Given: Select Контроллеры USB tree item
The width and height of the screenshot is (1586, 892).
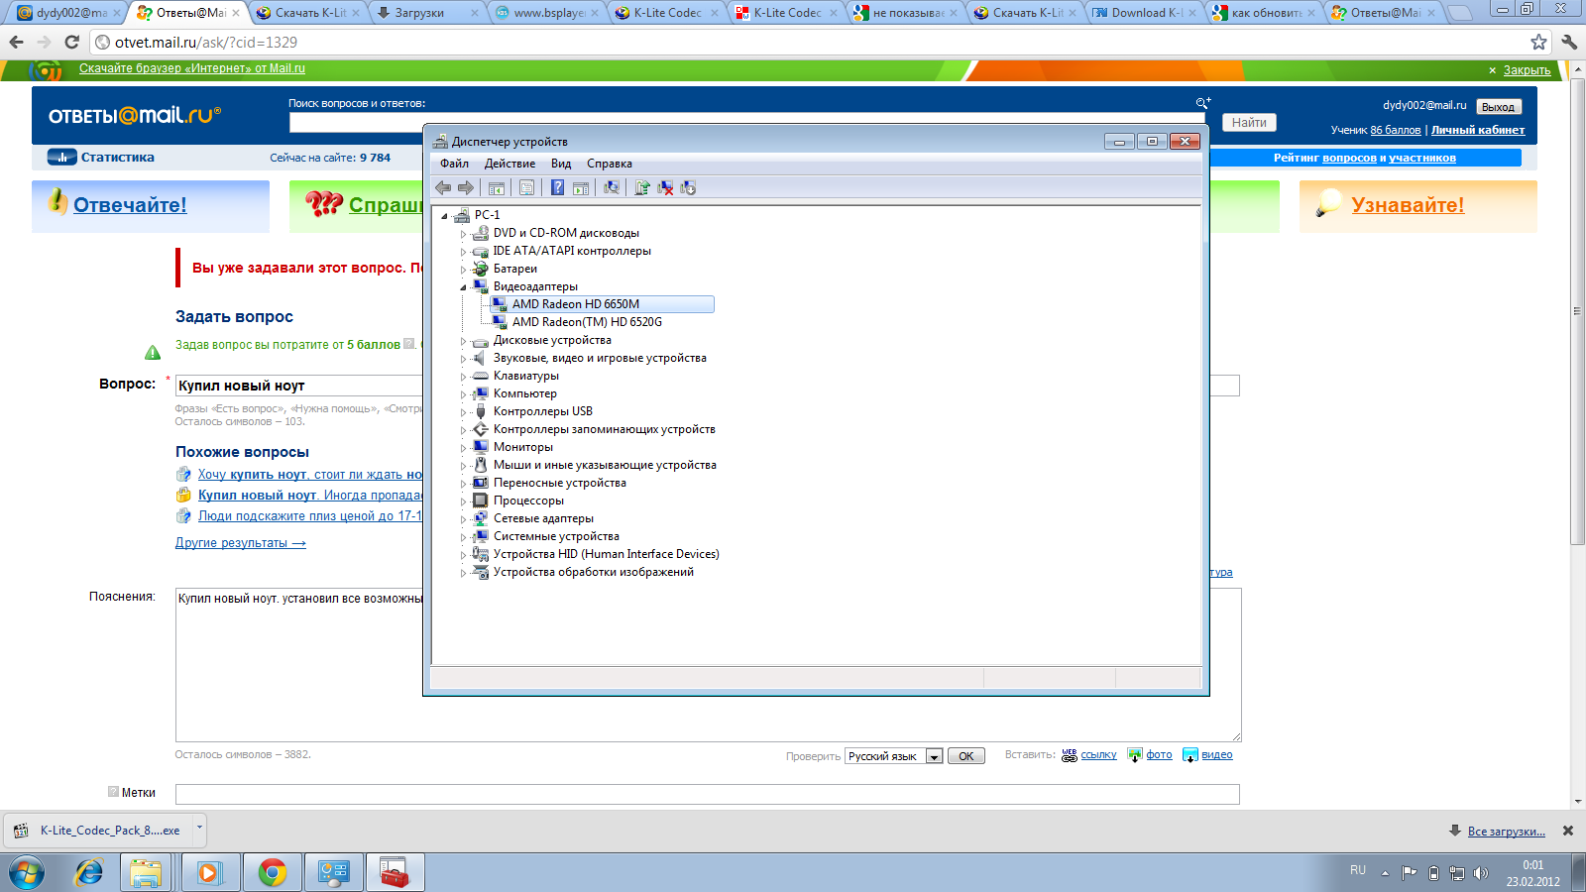Looking at the screenshot, I should [543, 411].
